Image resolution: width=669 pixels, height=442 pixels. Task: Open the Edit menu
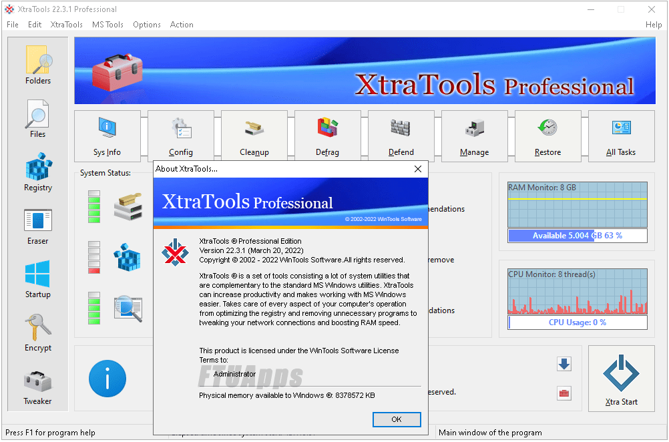[35, 24]
